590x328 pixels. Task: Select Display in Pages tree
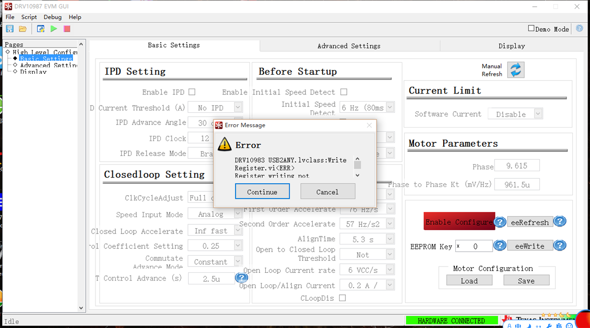click(33, 71)
